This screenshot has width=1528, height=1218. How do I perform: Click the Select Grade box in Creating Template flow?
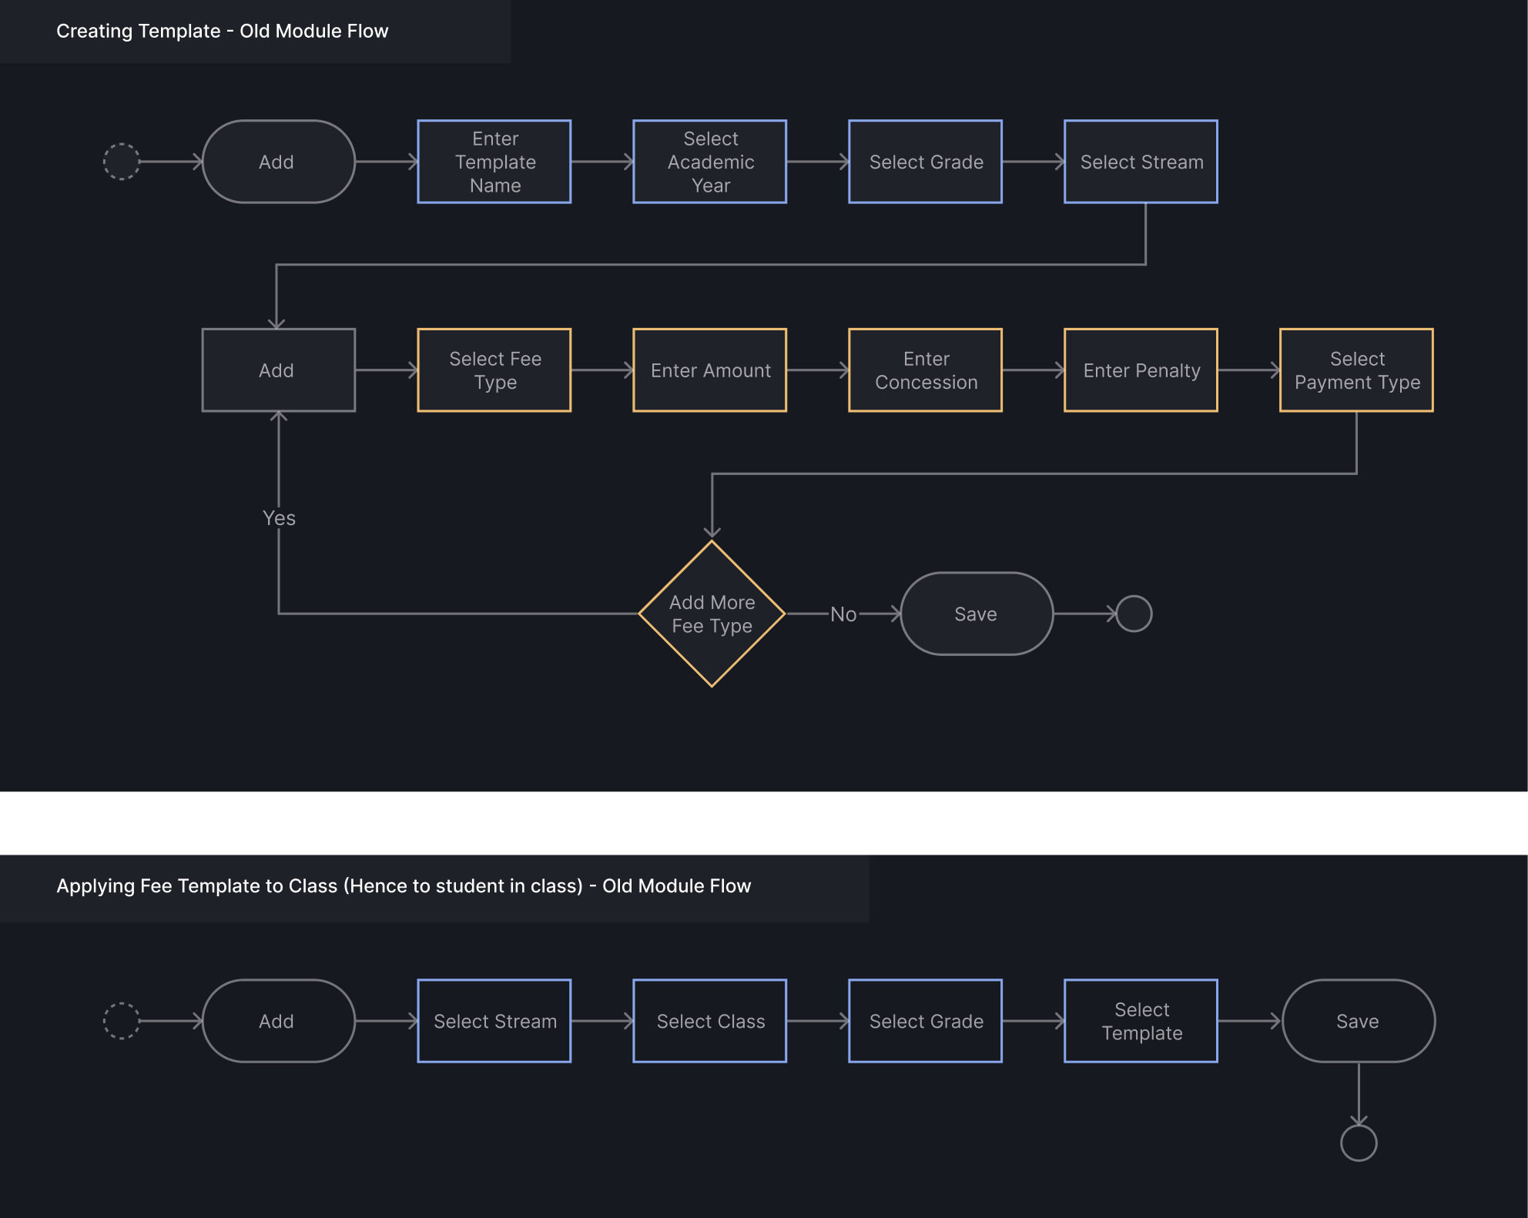[x=926, y=162]
